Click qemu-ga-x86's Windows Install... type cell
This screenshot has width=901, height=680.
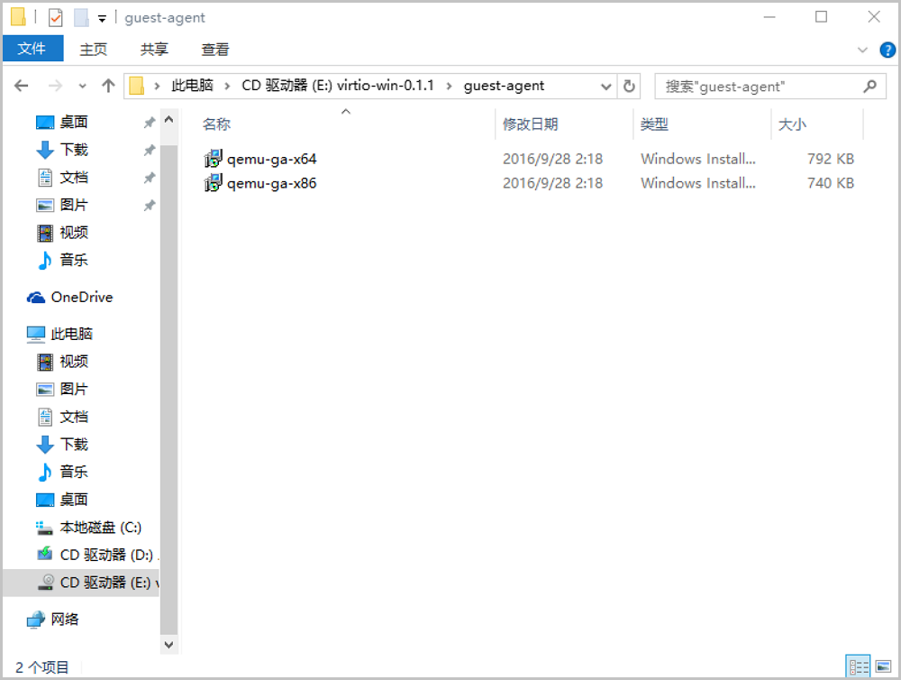(x=698, y=183)
